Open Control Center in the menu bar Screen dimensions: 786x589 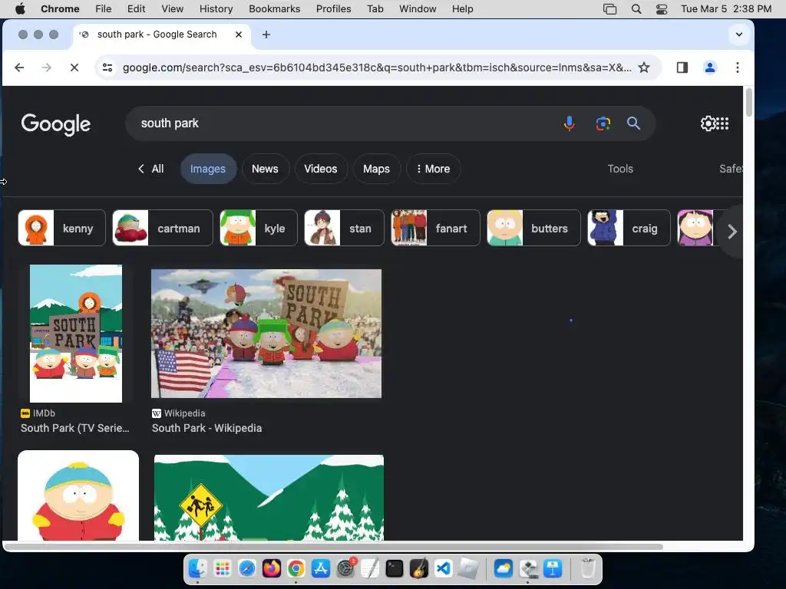coord(662,9)
